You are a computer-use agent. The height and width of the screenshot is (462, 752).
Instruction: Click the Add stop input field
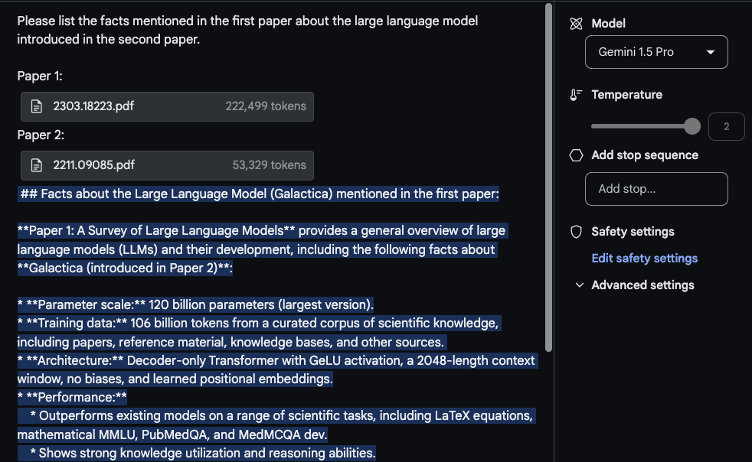656,188
